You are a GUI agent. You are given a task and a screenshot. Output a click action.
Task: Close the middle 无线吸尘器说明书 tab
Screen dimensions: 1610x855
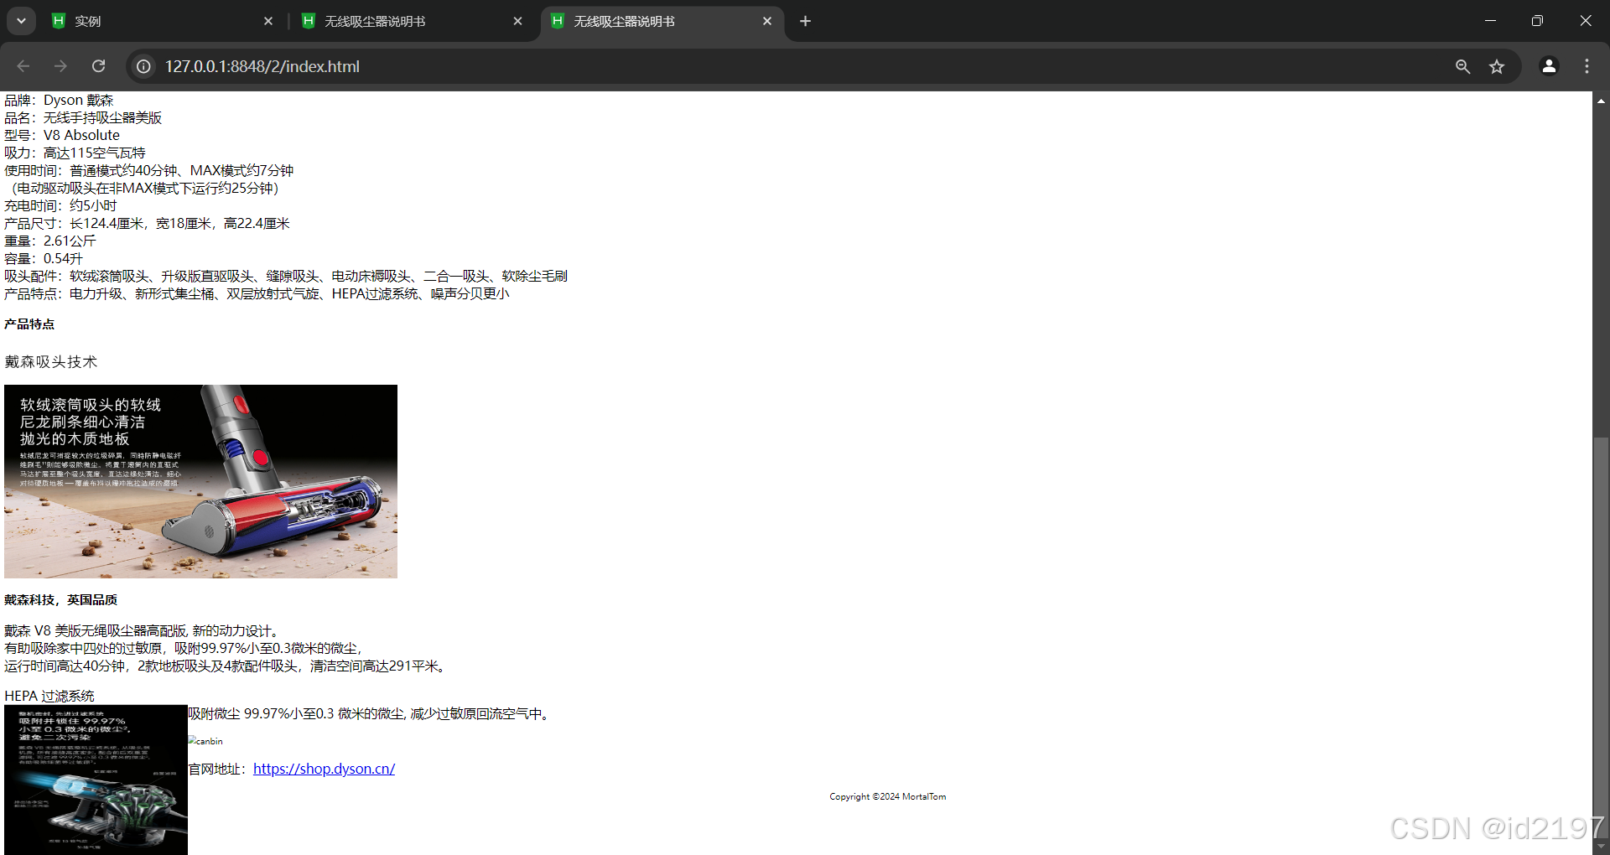(517, 21)
